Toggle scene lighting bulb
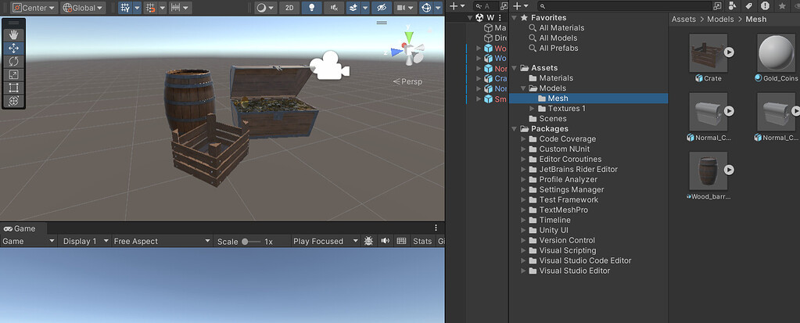This screenshot has width=800, height=323. click(x=312, y=8)
